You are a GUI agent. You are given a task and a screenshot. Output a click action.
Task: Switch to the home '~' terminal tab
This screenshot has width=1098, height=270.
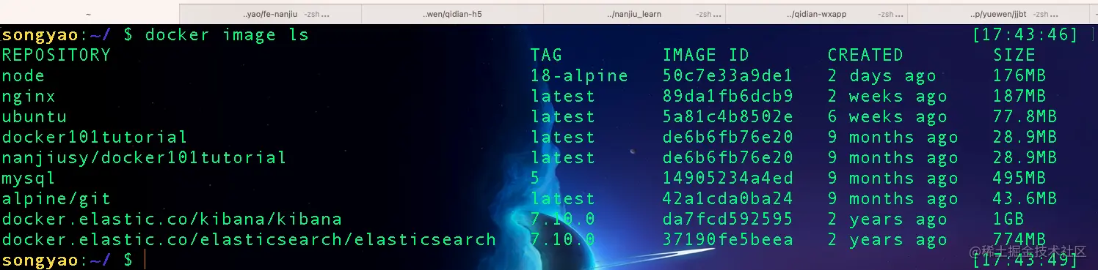89,14
